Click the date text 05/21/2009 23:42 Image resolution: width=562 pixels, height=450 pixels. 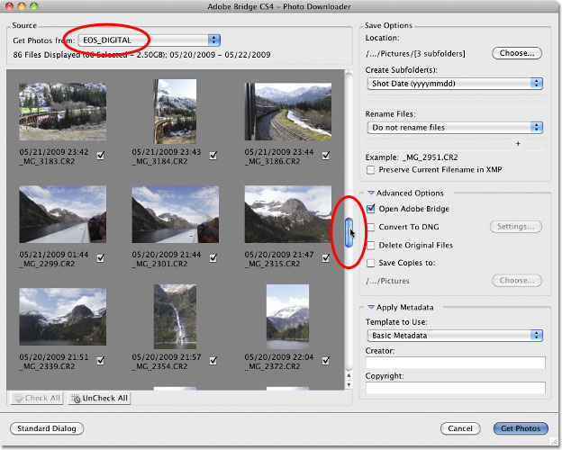(54, 152)
